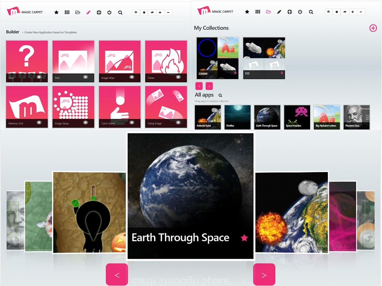The height and width of the screenshot is (286, 382).
Task: Select Earth Through Space in All apps
Action: pos(267,117)
